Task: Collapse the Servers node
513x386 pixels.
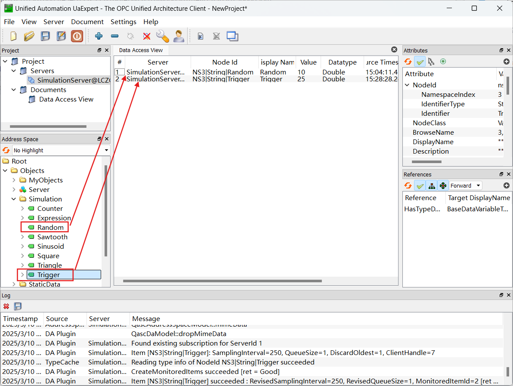Action: click(x=14, y=71)
